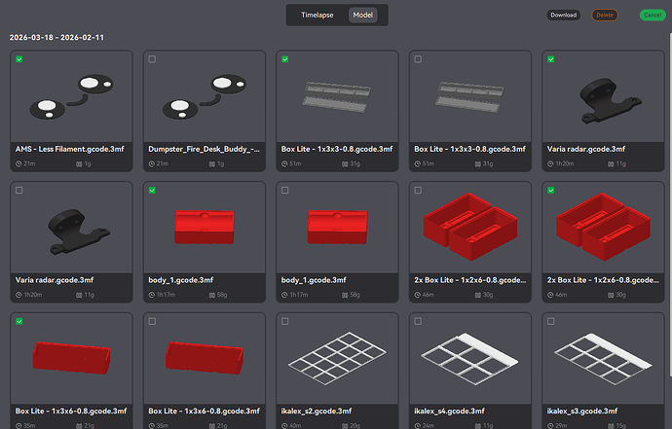Check the unselected Varia radar checkbox
The height and width of the screenshot is (429, 672).
(x=19, y=190)
